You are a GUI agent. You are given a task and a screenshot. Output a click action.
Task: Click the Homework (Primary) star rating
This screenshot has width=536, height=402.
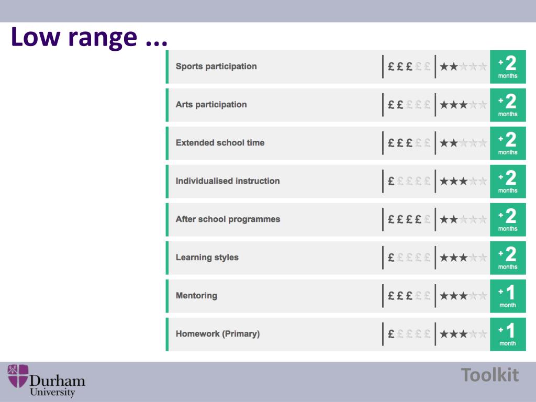pyautogui.click(x=463, y=334)
